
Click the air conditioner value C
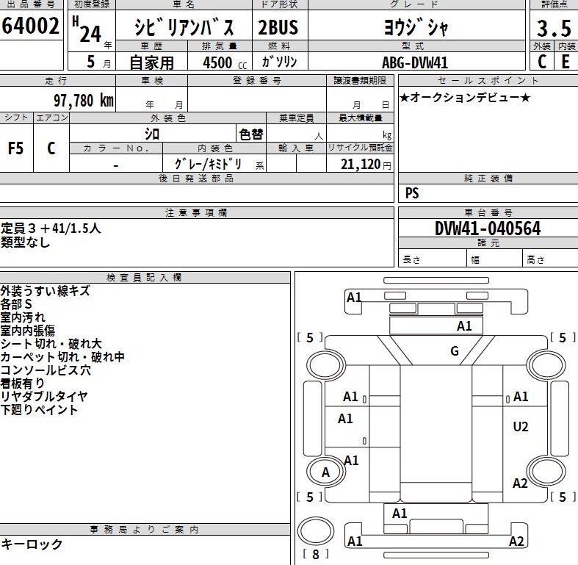coord(51,148)
